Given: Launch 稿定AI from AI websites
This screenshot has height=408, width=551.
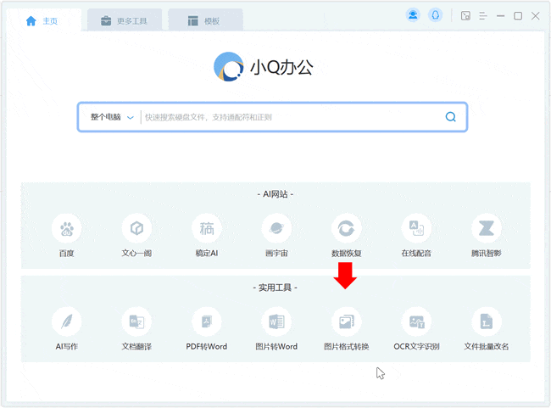Looking at the screenshot, I should point(206,229).
